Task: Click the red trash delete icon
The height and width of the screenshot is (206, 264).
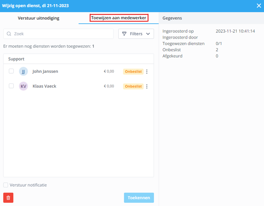Action: pyautogui.click(x=8, y=198)
